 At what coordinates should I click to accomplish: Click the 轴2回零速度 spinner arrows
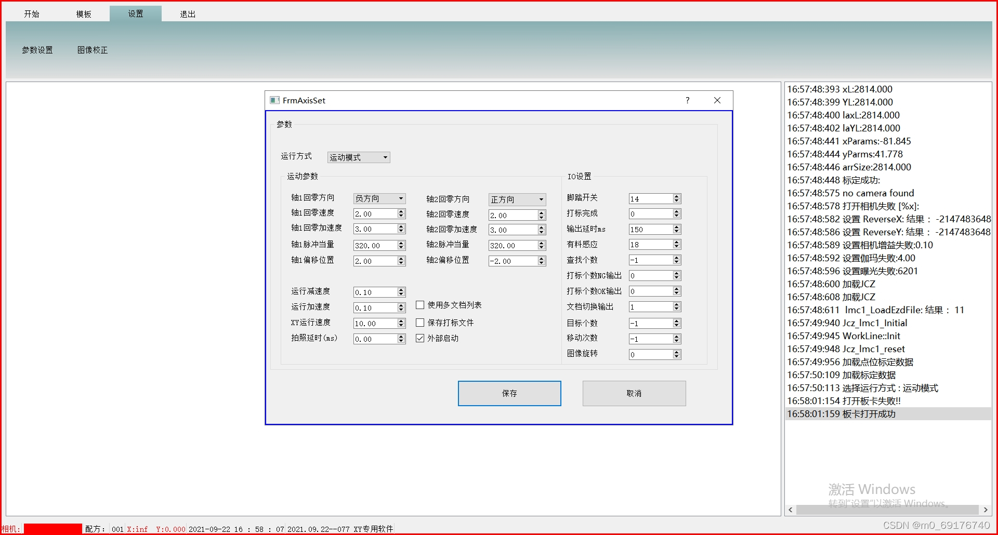[x=542, y=215]
